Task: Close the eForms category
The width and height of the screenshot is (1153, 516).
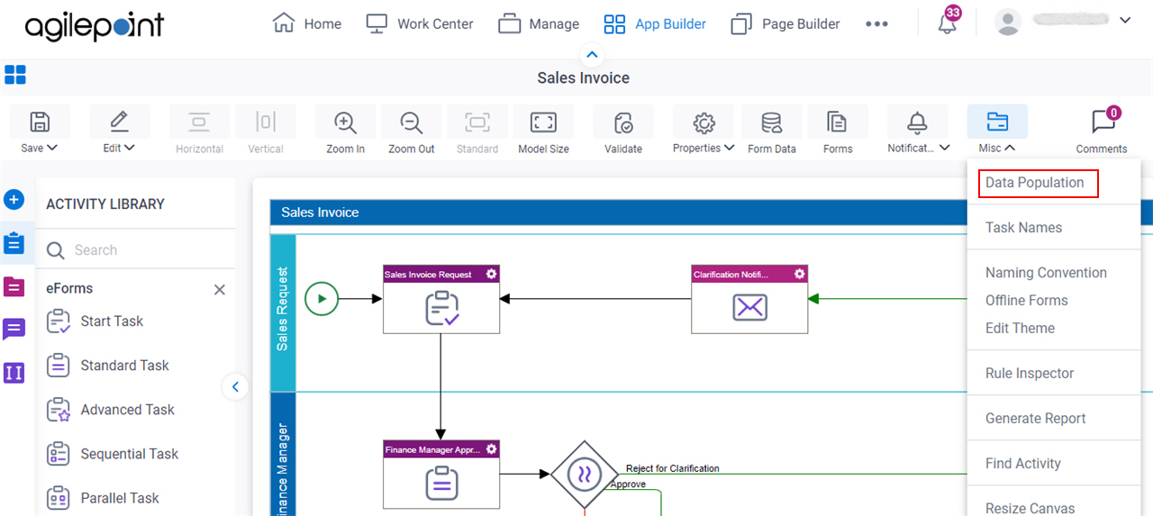Action: coord(219,290)
